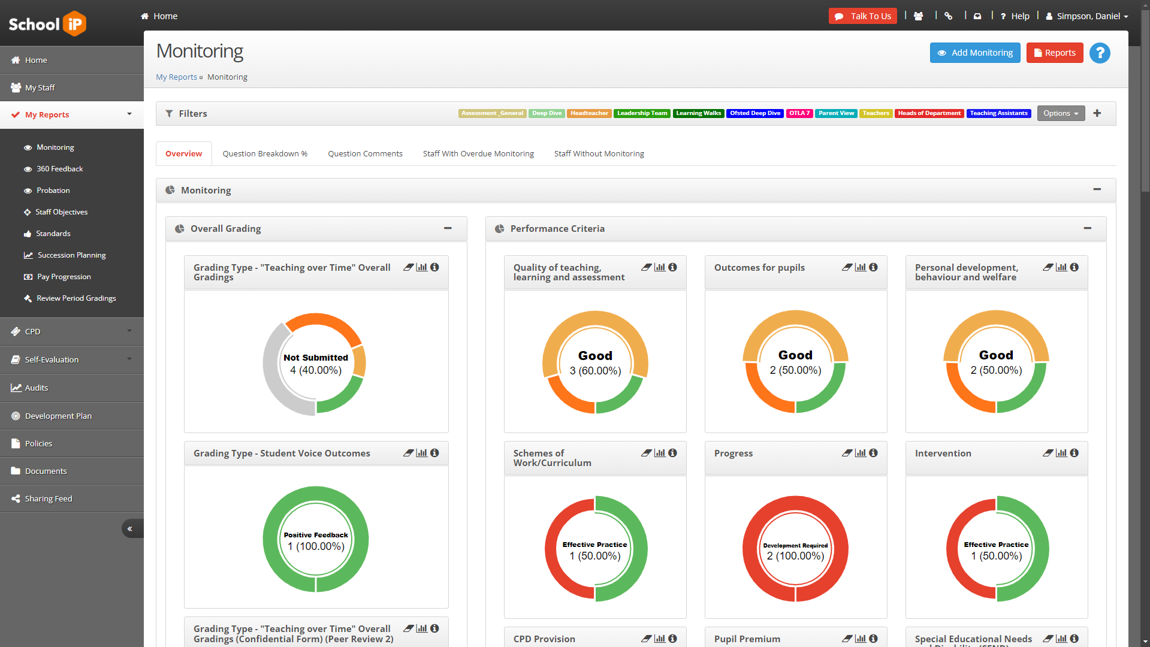
Task: Open Staff With Overdue Monitoring tab
Action: (x=478, y=154)
